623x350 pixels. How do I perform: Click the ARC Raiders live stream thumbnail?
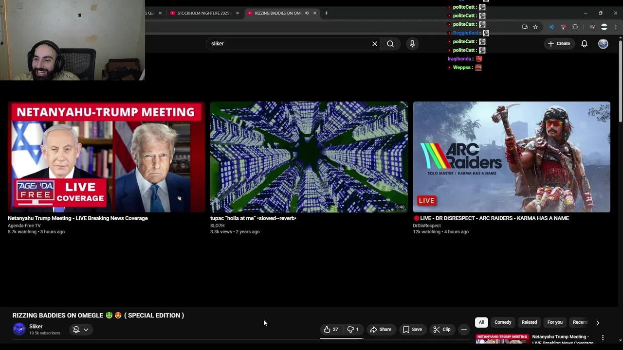(x=512, y=157)
